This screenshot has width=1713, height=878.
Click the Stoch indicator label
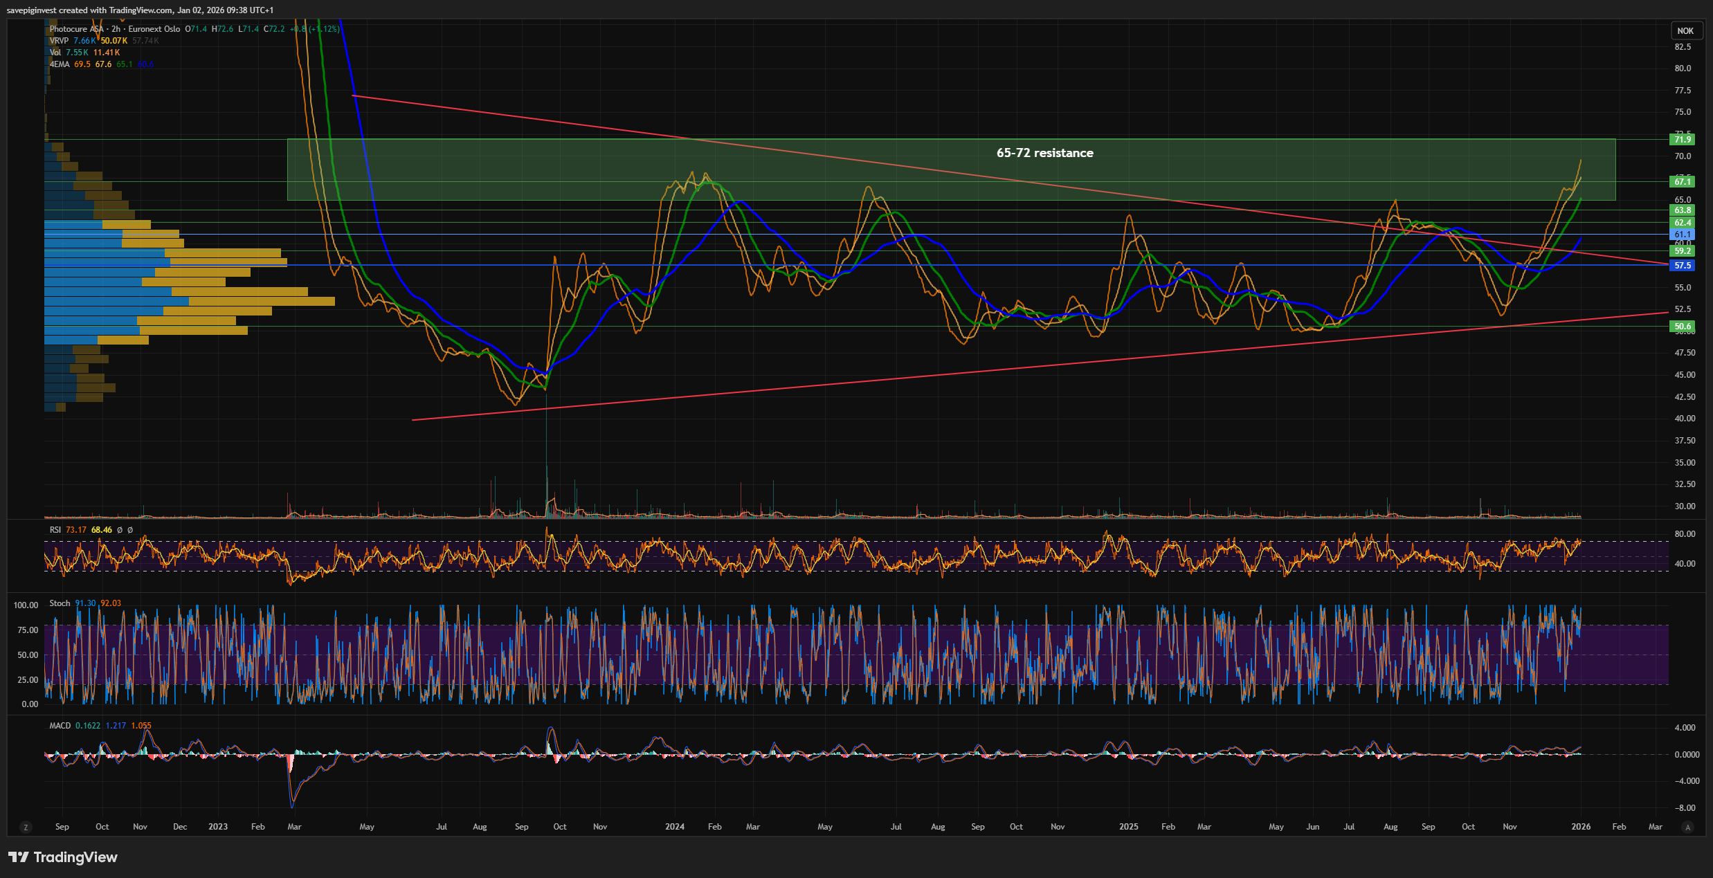[60, 603]
